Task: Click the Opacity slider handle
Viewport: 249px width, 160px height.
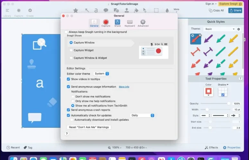Action: [229, 104]
